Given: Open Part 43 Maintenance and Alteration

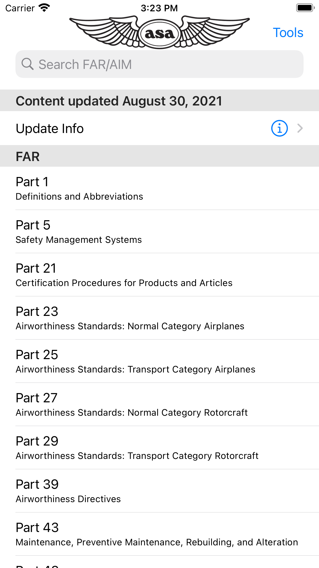Looking at the screenshot, I should 159,534.
